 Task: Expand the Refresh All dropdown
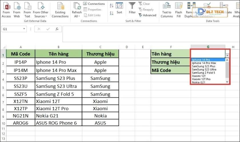(x=77, y=16)
